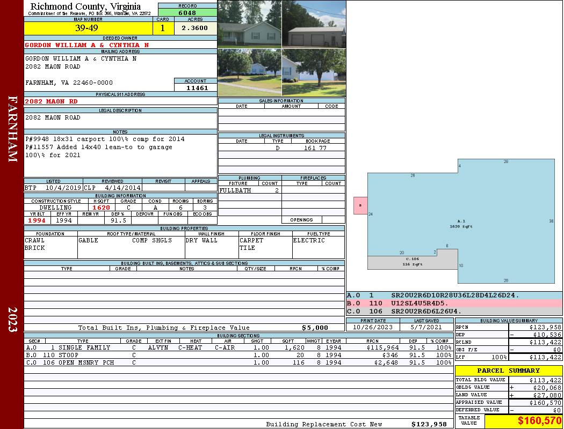Click the OBLDG VALUE $20,068
This screenshot has width=564, height=429.
tap(547, 388)
